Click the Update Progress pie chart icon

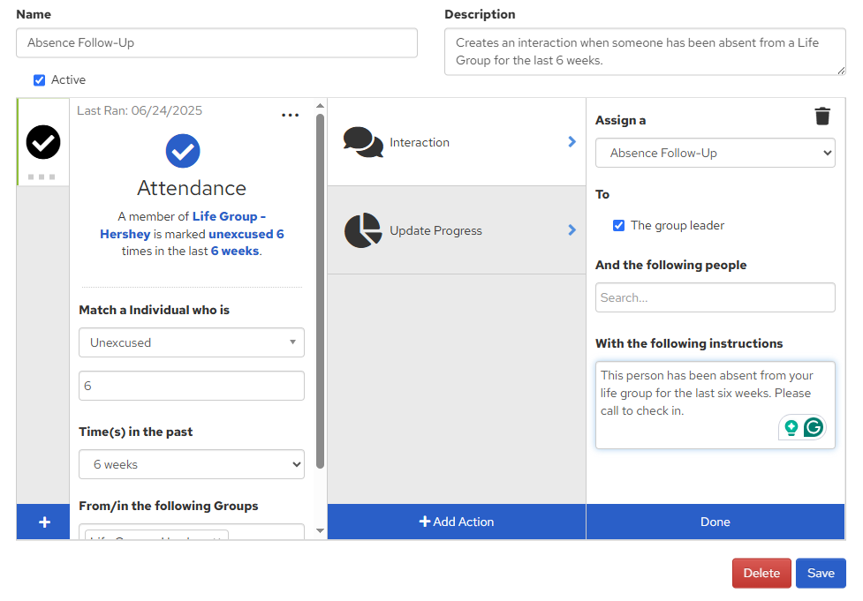(362, 230)
